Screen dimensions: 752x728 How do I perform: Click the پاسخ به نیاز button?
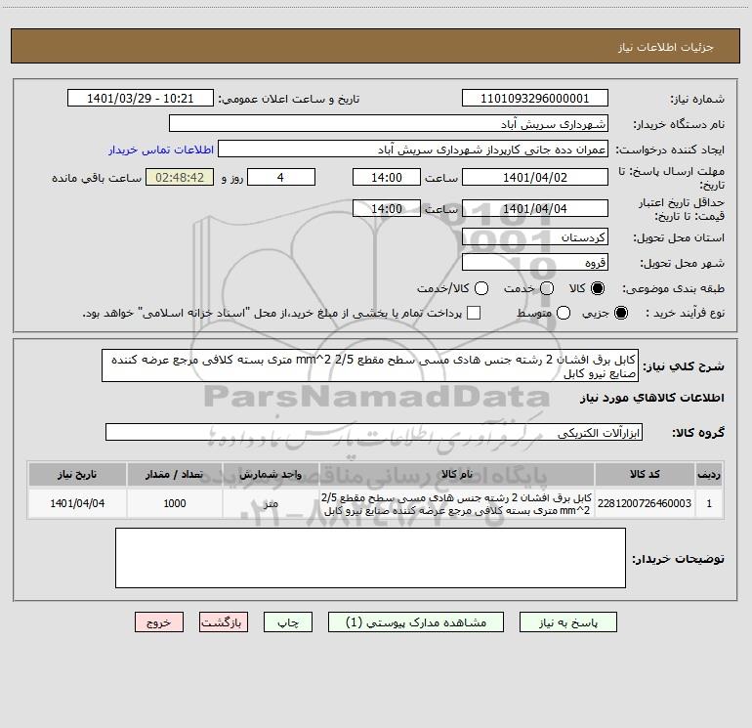coord(567,622)
